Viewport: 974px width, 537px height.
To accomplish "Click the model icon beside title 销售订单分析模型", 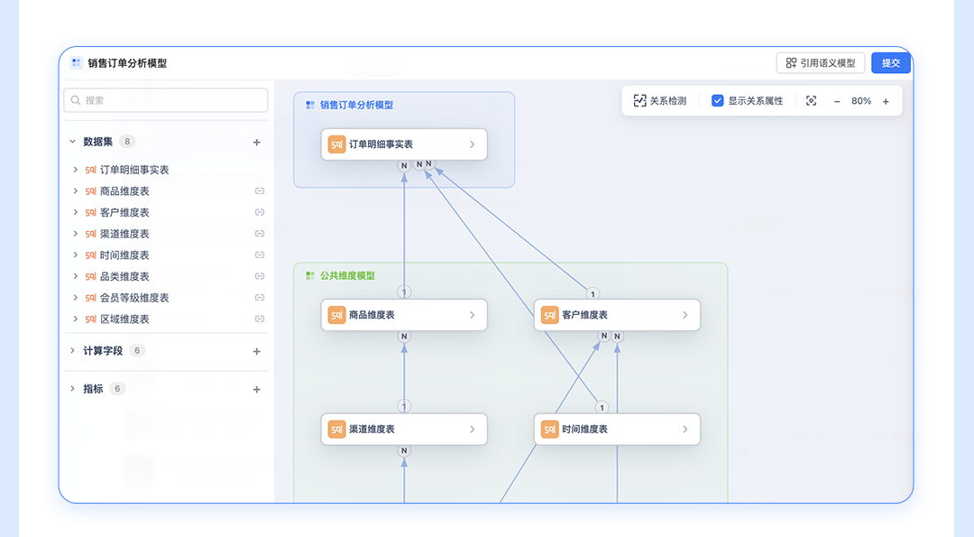I will click(x=77, y=63).
